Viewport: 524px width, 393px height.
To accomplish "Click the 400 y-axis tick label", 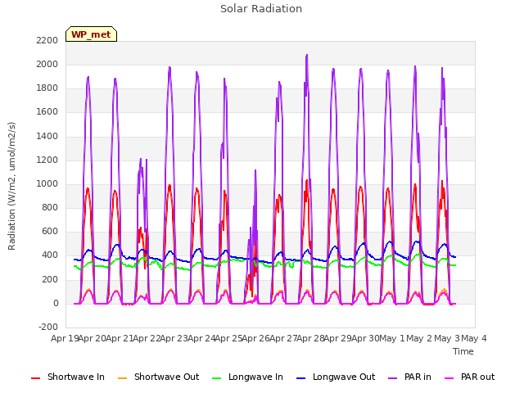I will pos(50,255).
